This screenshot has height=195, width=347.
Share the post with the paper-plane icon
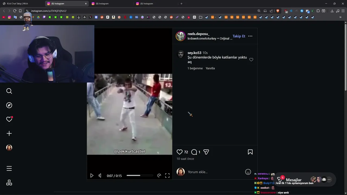pos(206,152)
